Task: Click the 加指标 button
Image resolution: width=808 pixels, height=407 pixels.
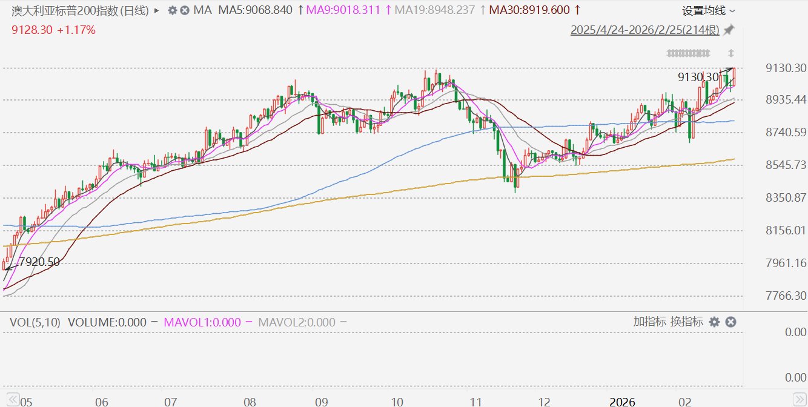Action: tap(650, 322)
